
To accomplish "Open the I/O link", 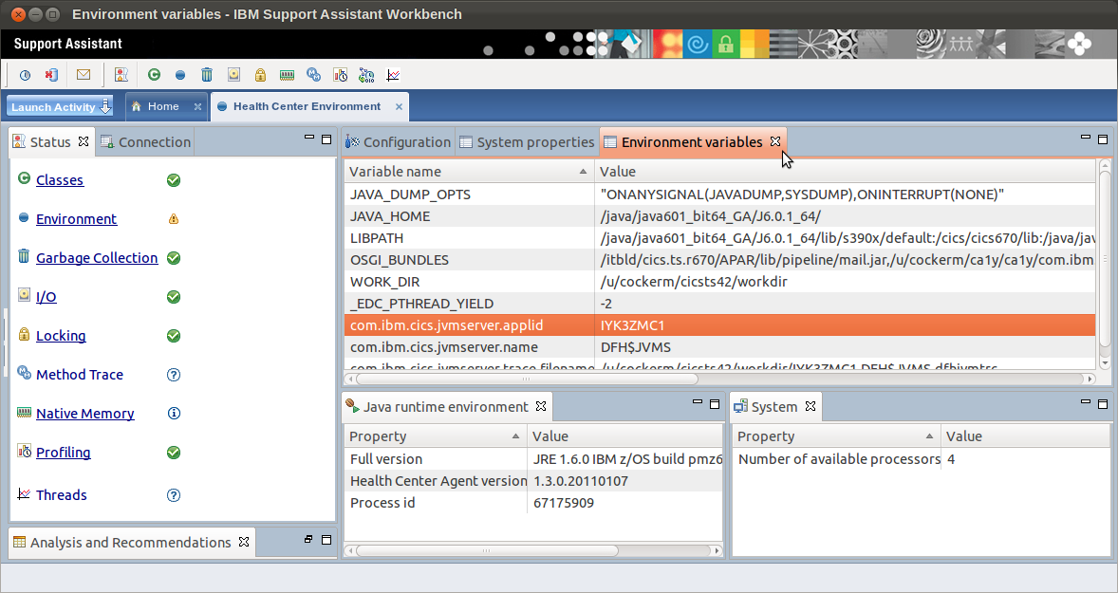I will (x=47, y=296).
